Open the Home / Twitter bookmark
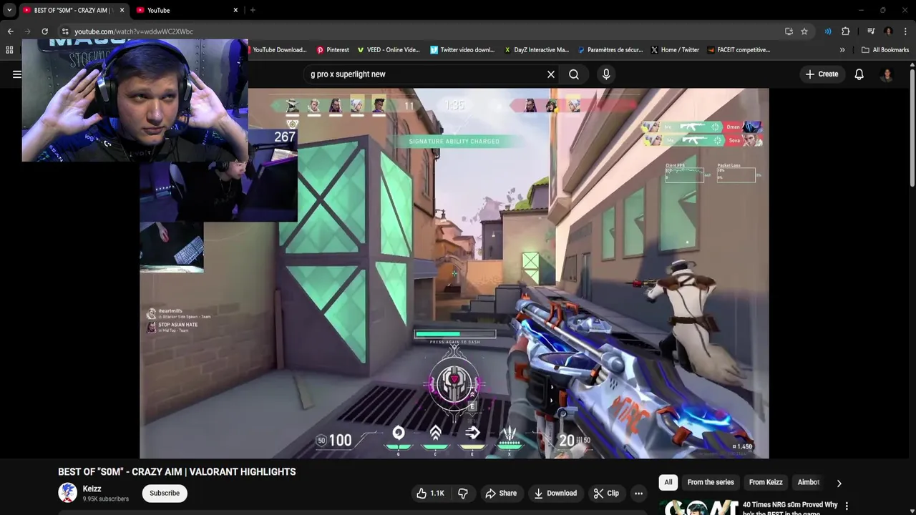This screenshot has width=916, height=515. (x=675, y=50)
